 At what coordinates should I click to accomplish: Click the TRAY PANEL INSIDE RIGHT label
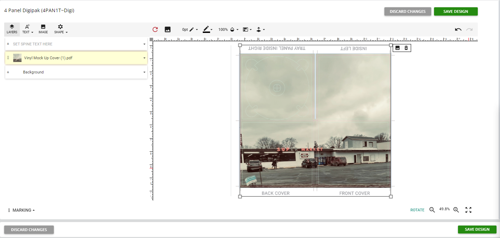tap(277, 48)
